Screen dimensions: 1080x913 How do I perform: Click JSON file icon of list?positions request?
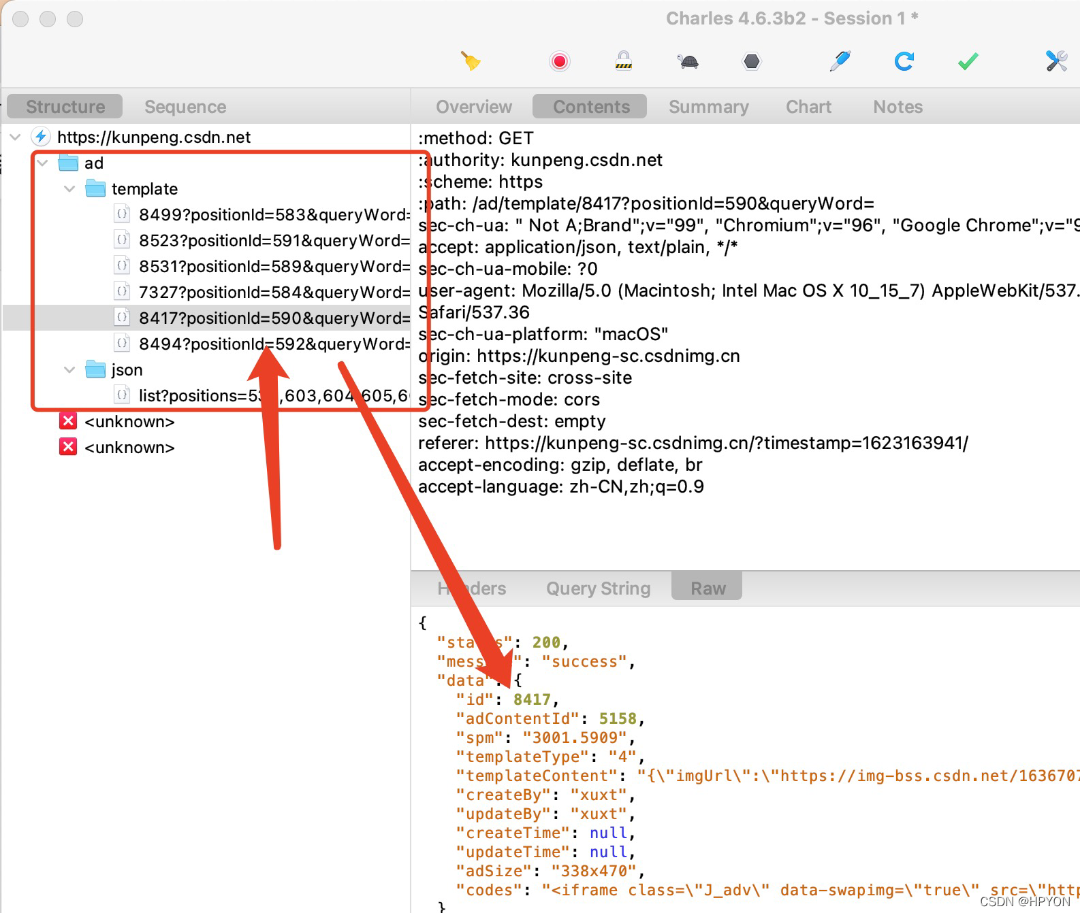[x=122, y=395]
